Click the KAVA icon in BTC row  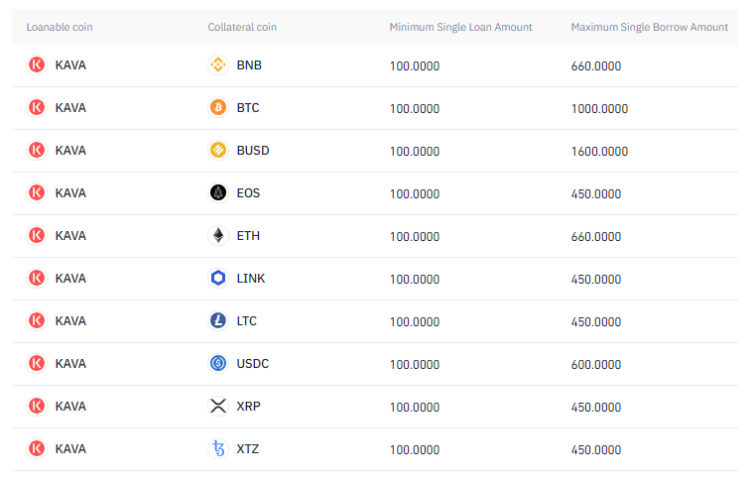tap(37, 107)
